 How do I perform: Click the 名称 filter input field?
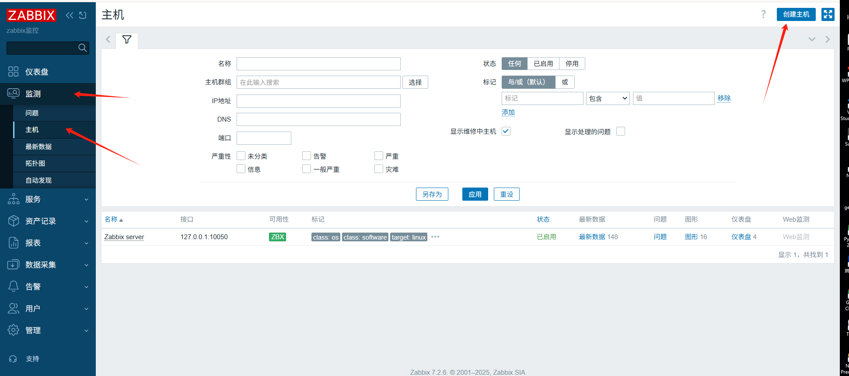click(x=318, y=64)
